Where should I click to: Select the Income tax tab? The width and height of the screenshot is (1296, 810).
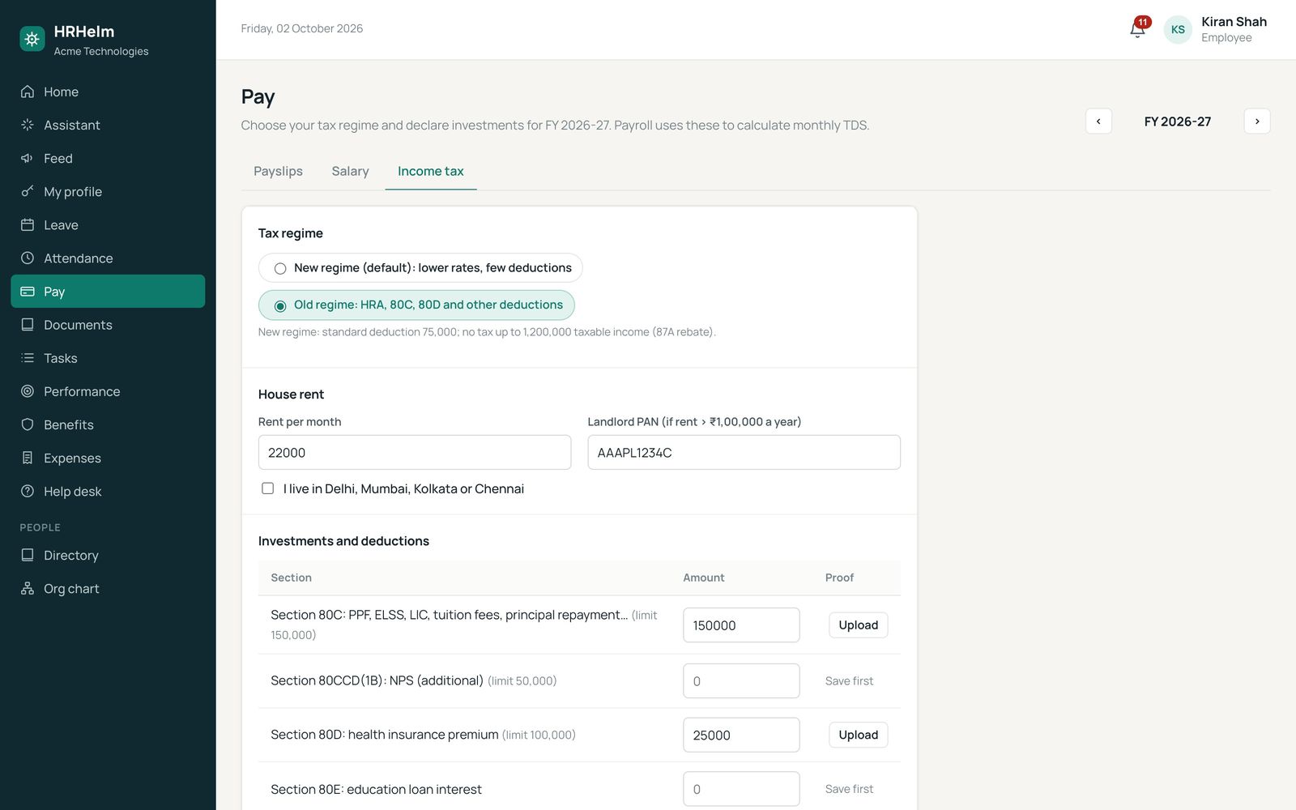point(431,171)
